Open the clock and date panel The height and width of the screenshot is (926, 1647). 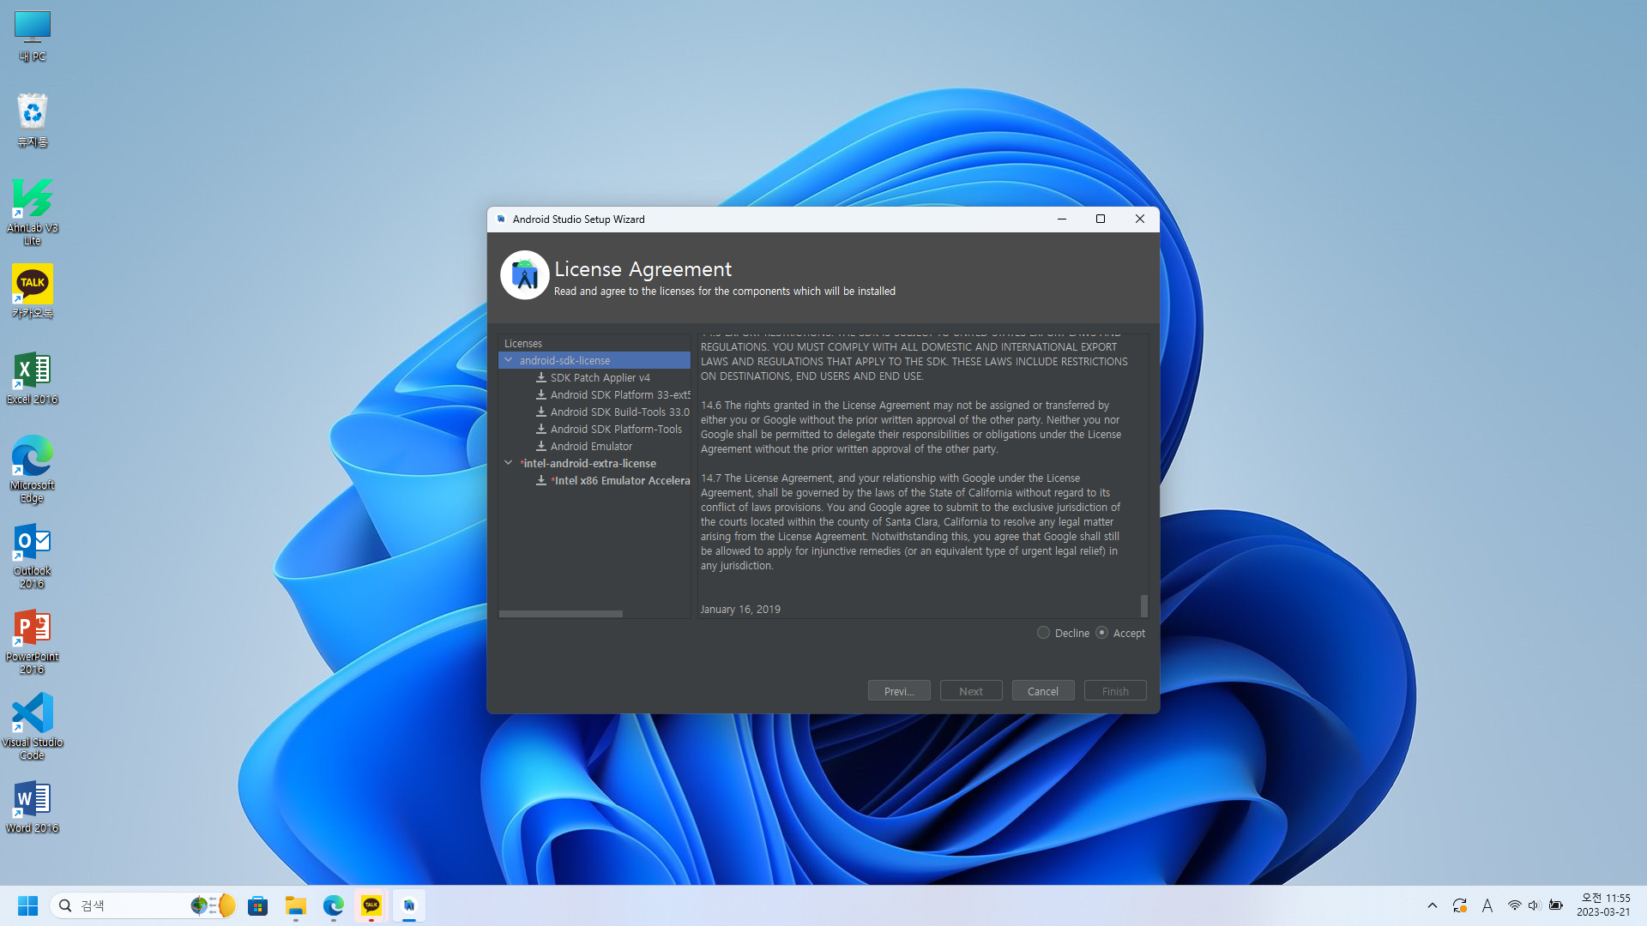[x=1603, y=905]
